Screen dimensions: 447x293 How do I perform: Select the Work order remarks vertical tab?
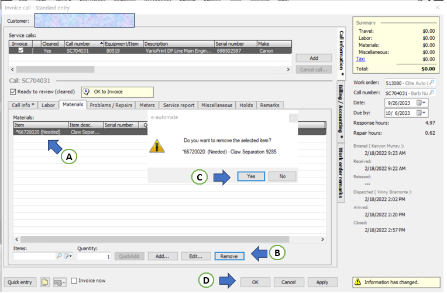point(341,172)
